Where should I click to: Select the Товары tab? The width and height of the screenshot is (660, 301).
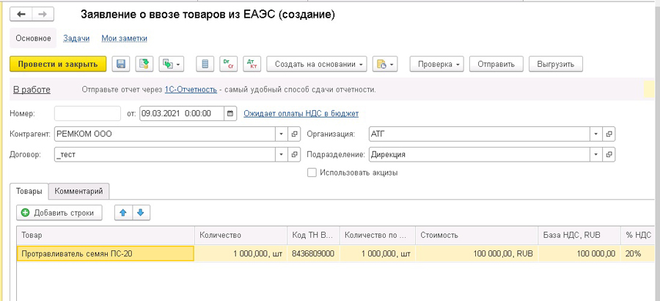pos(29,191)
